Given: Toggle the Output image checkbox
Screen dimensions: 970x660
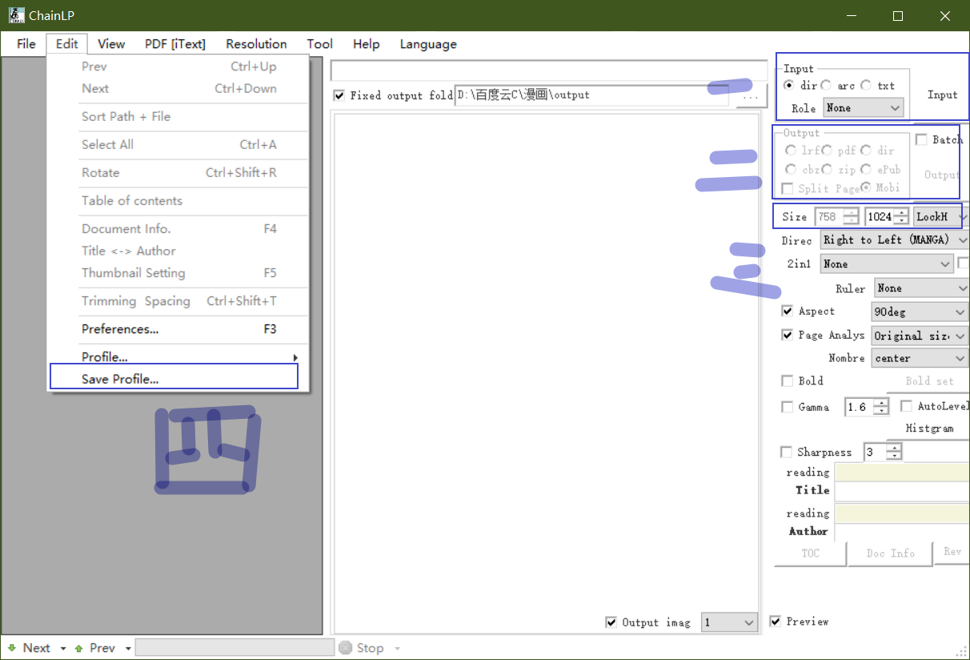Looking at the screenshot, I should pyautogui.click(x=611, y=622).
